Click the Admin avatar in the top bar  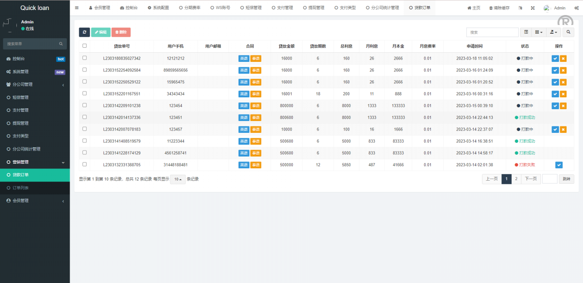[546, 7]
